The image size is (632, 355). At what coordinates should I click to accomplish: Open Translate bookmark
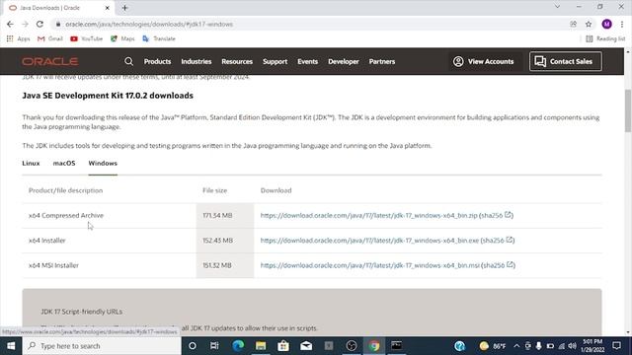[159, 38]
